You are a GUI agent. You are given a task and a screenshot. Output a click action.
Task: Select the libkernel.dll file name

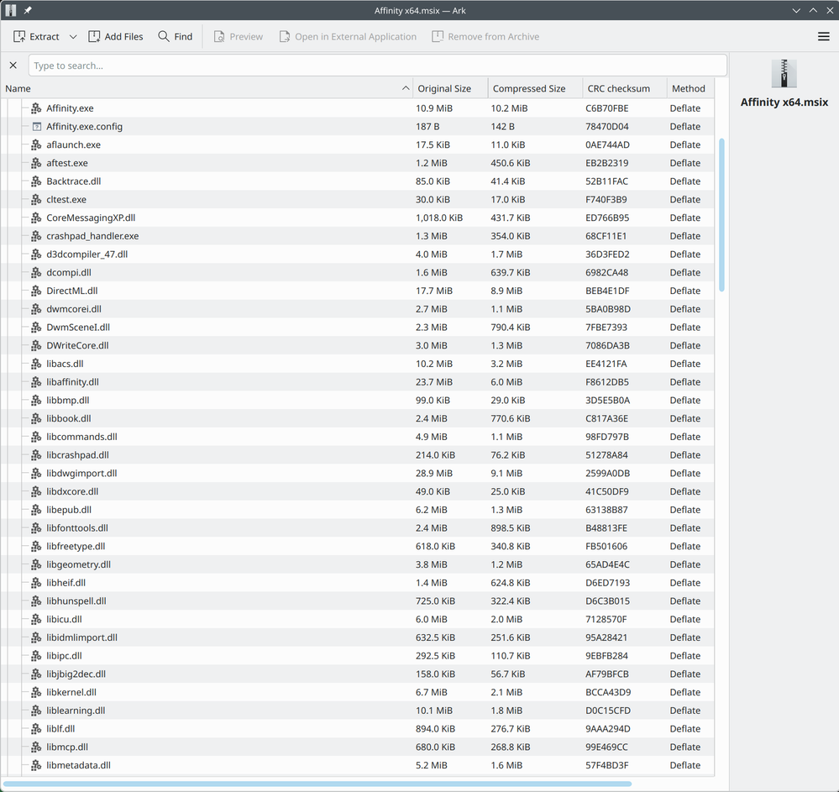tap(71, 692)
